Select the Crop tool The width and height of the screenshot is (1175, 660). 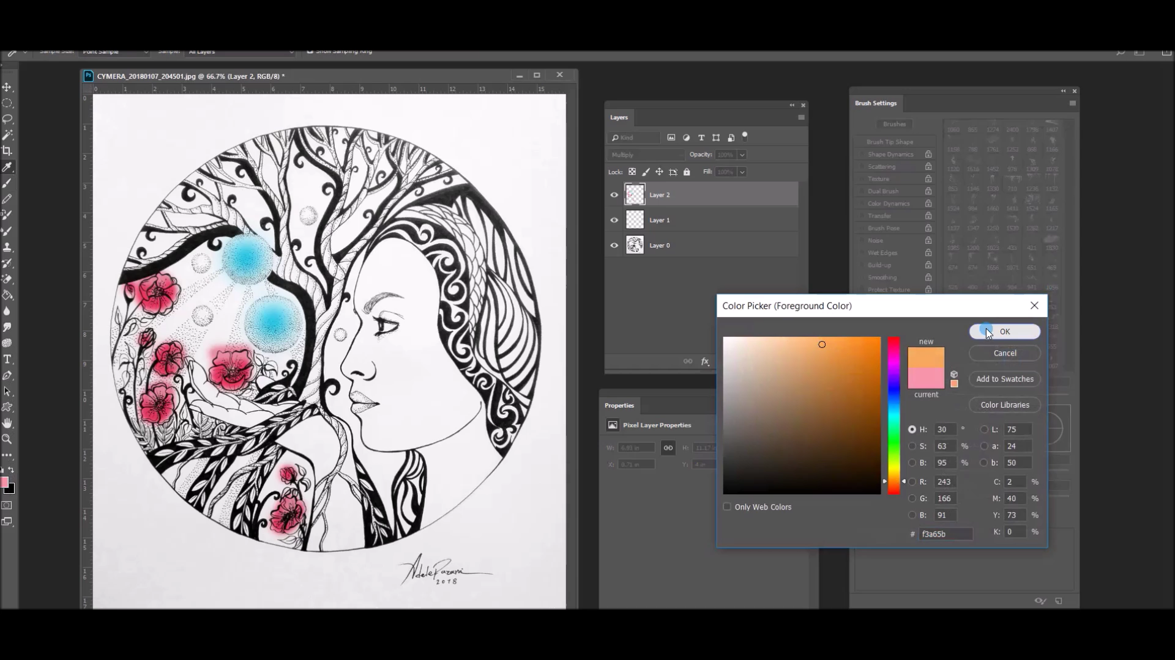tap(7, 151)
